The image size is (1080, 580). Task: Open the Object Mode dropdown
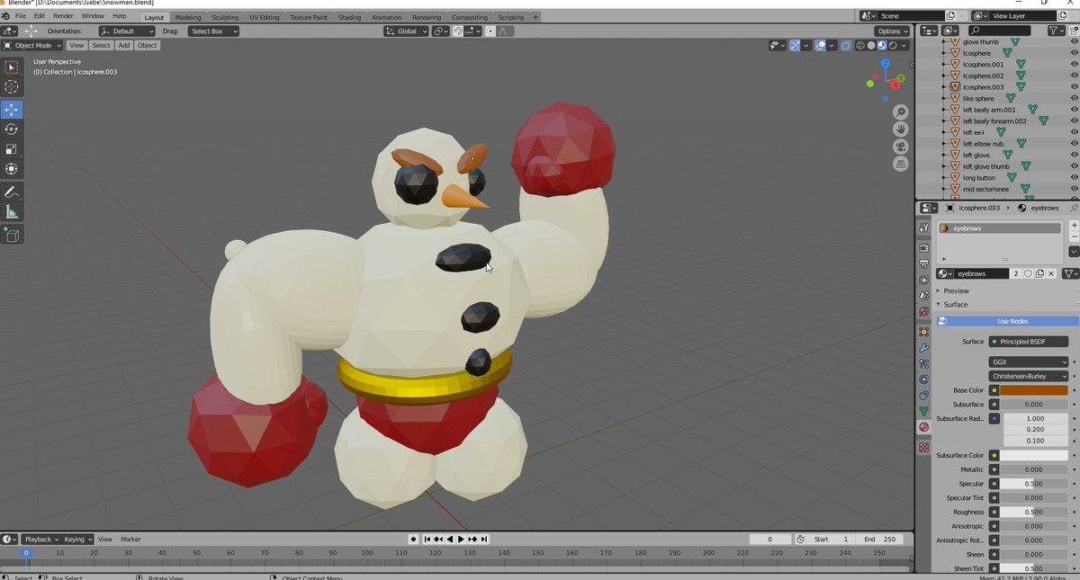click(x=32, y=45)
